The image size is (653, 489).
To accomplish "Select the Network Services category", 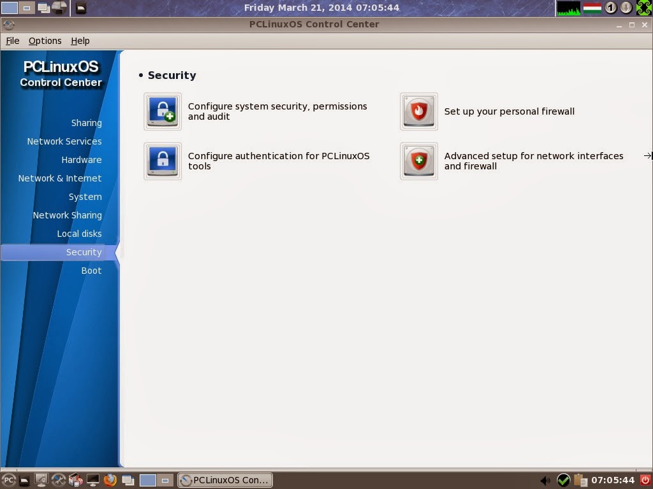I will click(64, 141).
